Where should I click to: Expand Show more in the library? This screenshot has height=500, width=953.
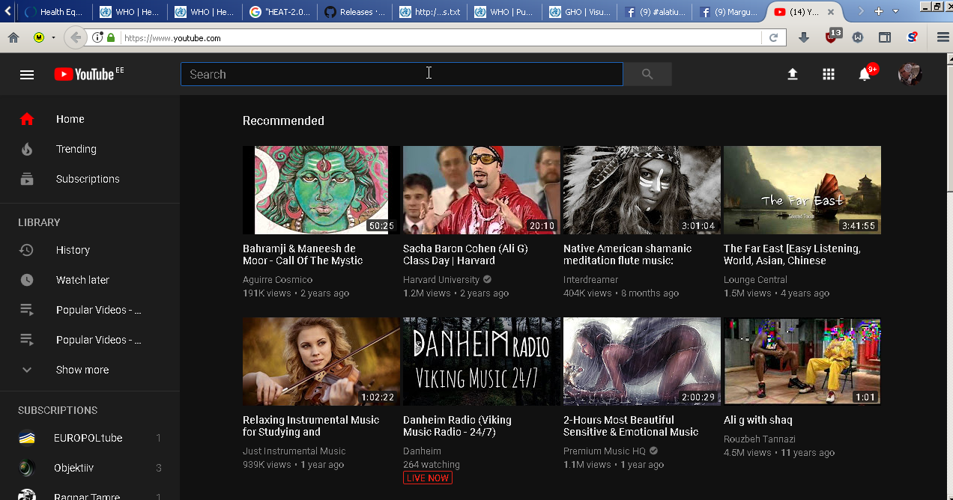[x=82, y=370]
